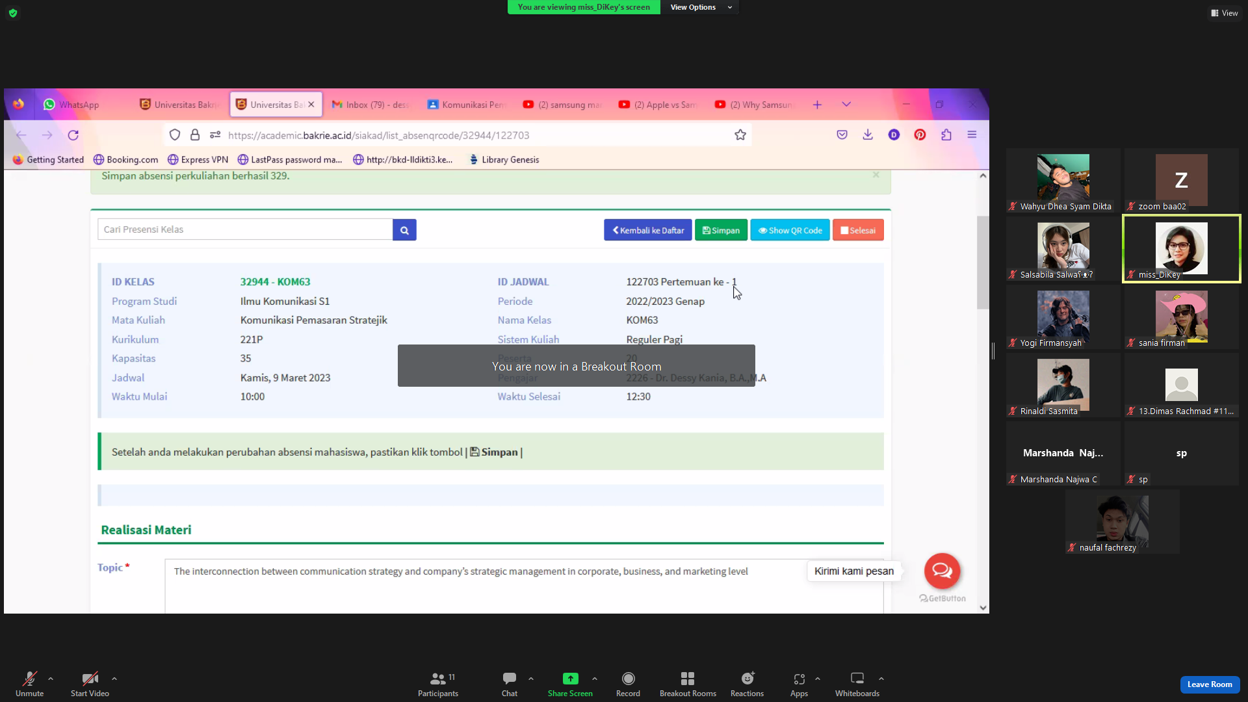Expand audio options arrow next to Unmute
Viewport: 1248px width, 702px height.
(x=51, y=679)
